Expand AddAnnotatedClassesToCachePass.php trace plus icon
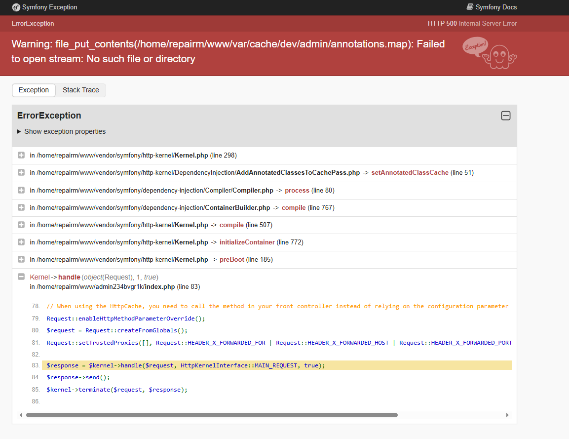This screenshot has height=439, width=569. [x=21, y=172]
